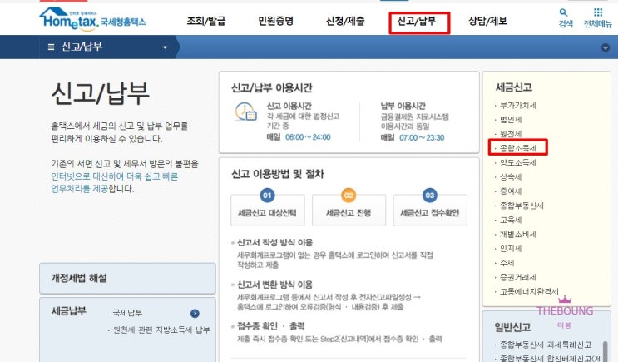This screenshot has height=362, width=618.
Task: Select 원천세 in 세금신고 list
Action: click(x=511, y=134)
